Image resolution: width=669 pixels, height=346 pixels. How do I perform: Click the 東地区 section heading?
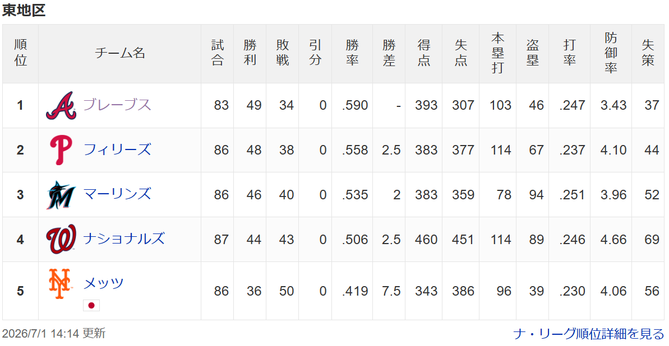(24, 10)
